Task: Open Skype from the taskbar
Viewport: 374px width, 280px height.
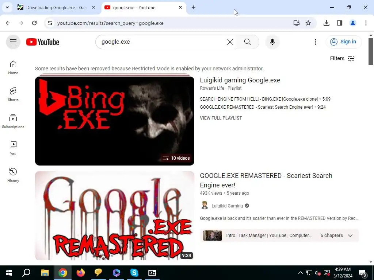Action: (x=134, y=273)
